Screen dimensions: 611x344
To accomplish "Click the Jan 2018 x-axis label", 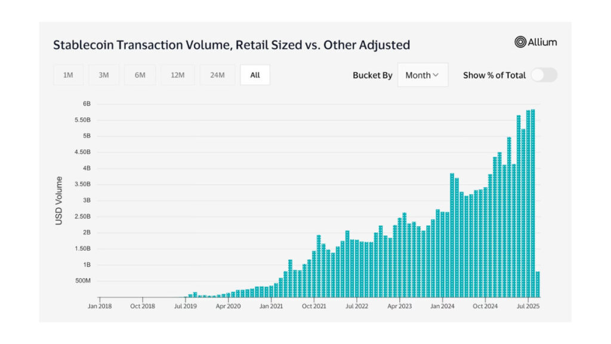I will [100, 306].
